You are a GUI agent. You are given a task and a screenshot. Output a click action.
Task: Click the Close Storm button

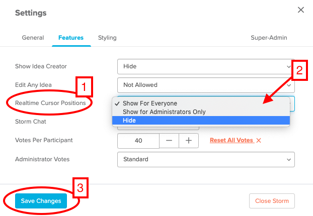[272, 201]
